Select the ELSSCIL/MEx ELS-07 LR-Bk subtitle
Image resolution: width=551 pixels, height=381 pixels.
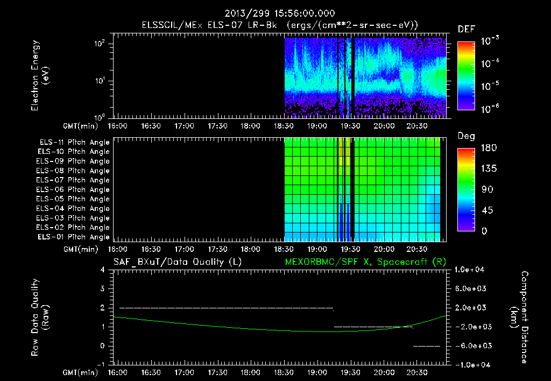[x=209, y=25]
